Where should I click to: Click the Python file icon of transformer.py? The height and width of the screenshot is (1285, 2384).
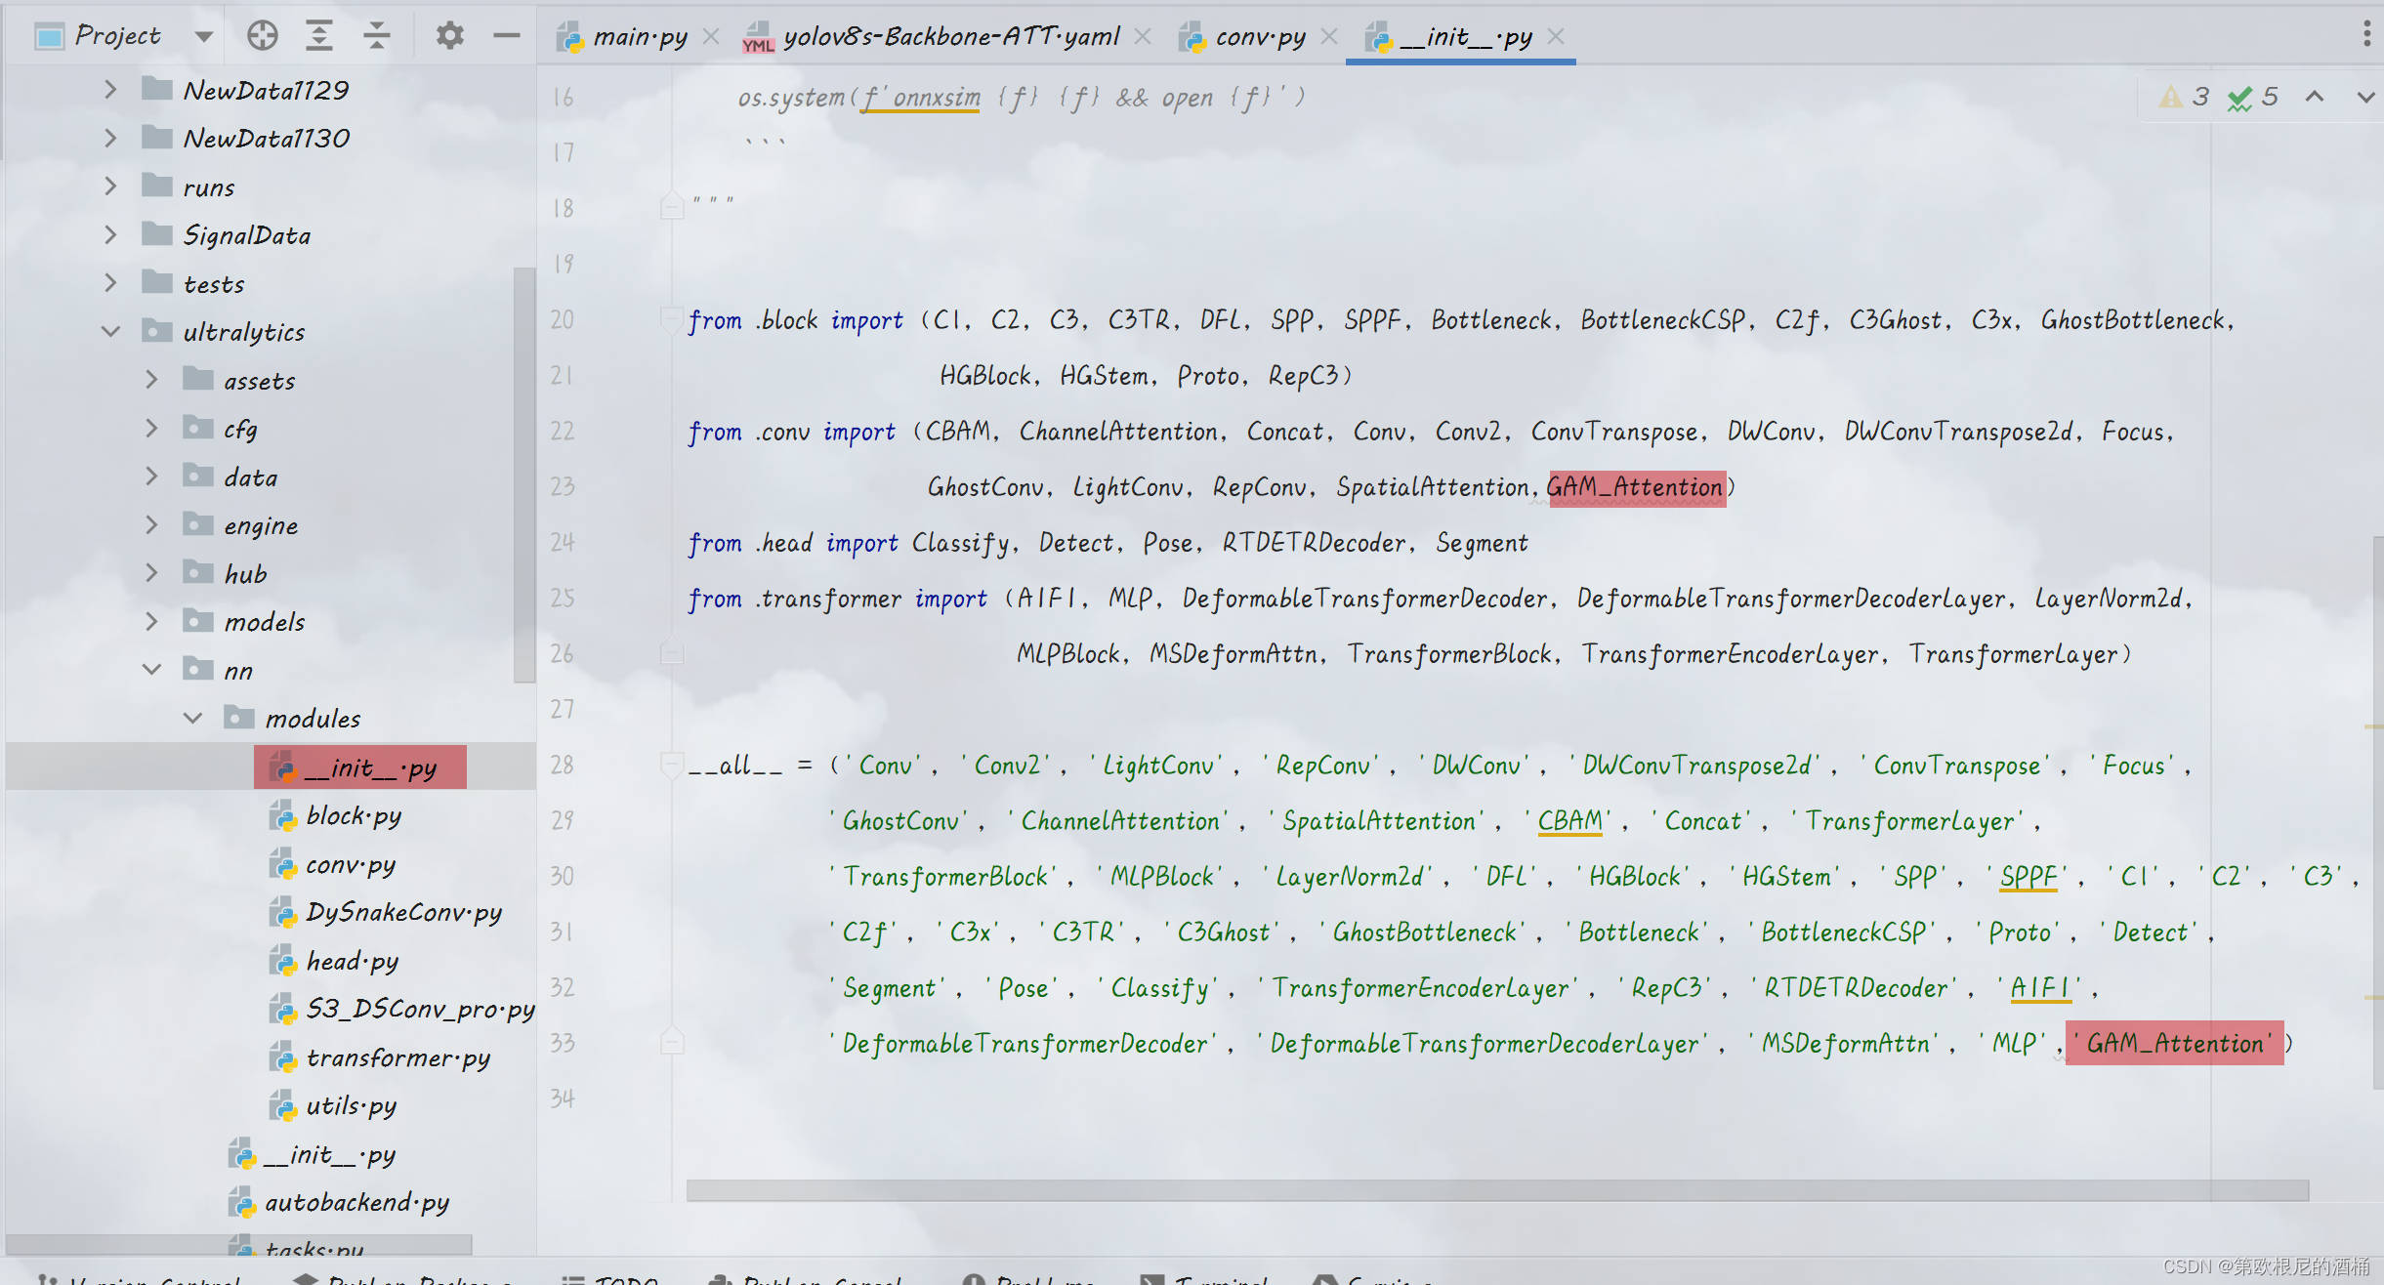coord(283,1057)
